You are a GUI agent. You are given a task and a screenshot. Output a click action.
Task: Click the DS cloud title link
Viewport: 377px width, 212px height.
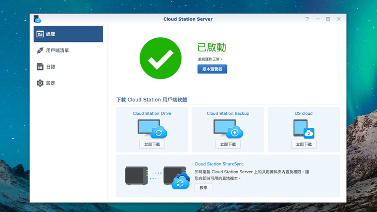tap(303, 113)
